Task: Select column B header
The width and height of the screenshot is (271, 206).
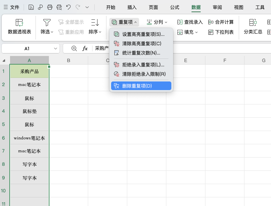Action: [x=68, y=60]
